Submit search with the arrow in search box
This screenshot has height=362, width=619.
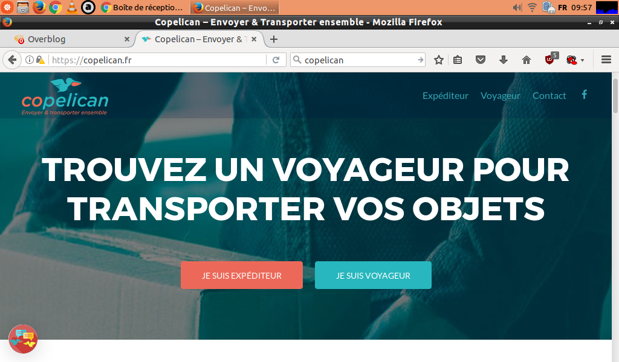[x=421, y=60]
